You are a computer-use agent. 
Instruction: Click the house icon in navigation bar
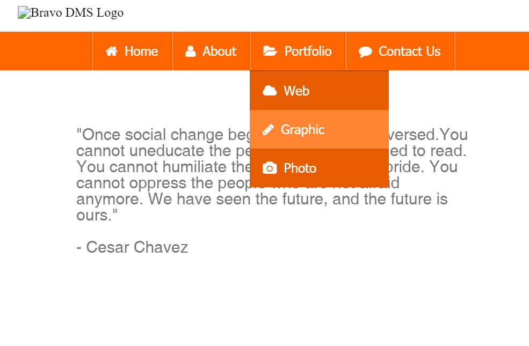(112, 51)
